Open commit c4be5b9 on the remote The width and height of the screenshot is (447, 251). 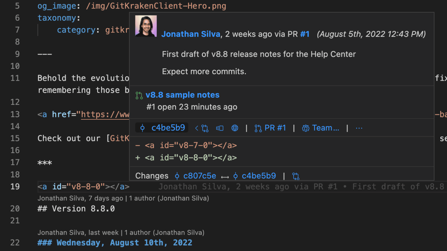coord(235,128)
